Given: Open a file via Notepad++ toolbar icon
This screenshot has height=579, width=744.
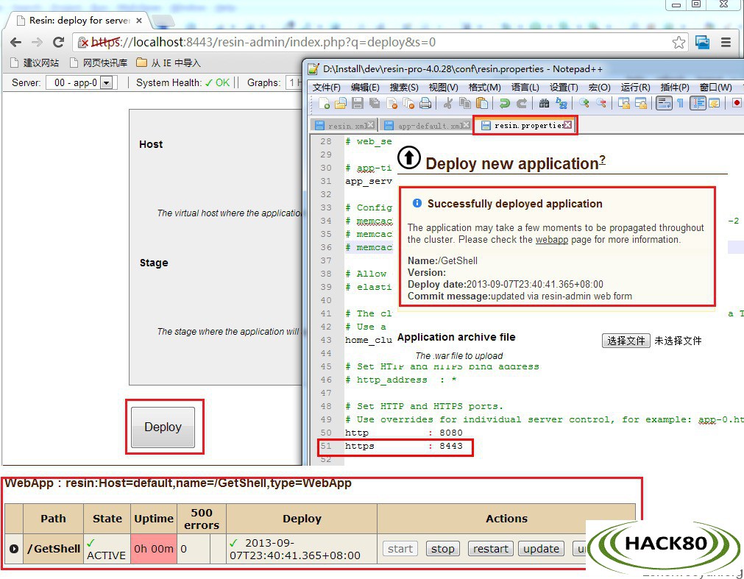Looking at the screenshot, I should (340, 103).
